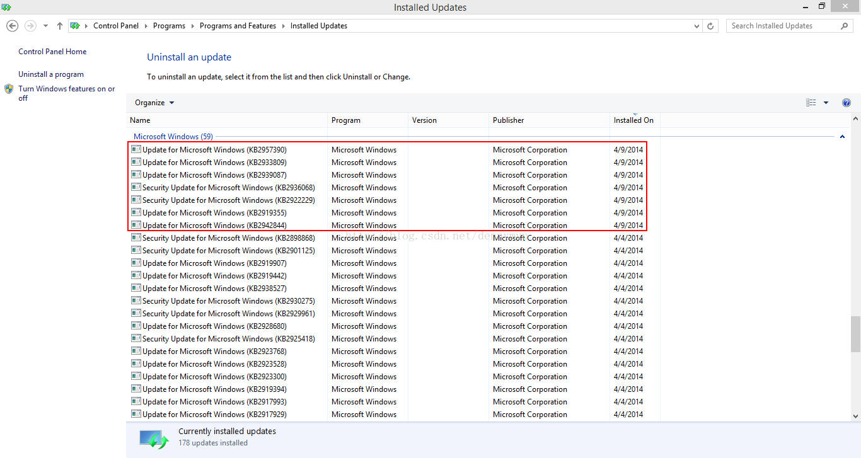The height and width of the screenshot is (458, 861).
Task: Select Installed Updates breadcrumb
Action: click(x=319, y=26)
